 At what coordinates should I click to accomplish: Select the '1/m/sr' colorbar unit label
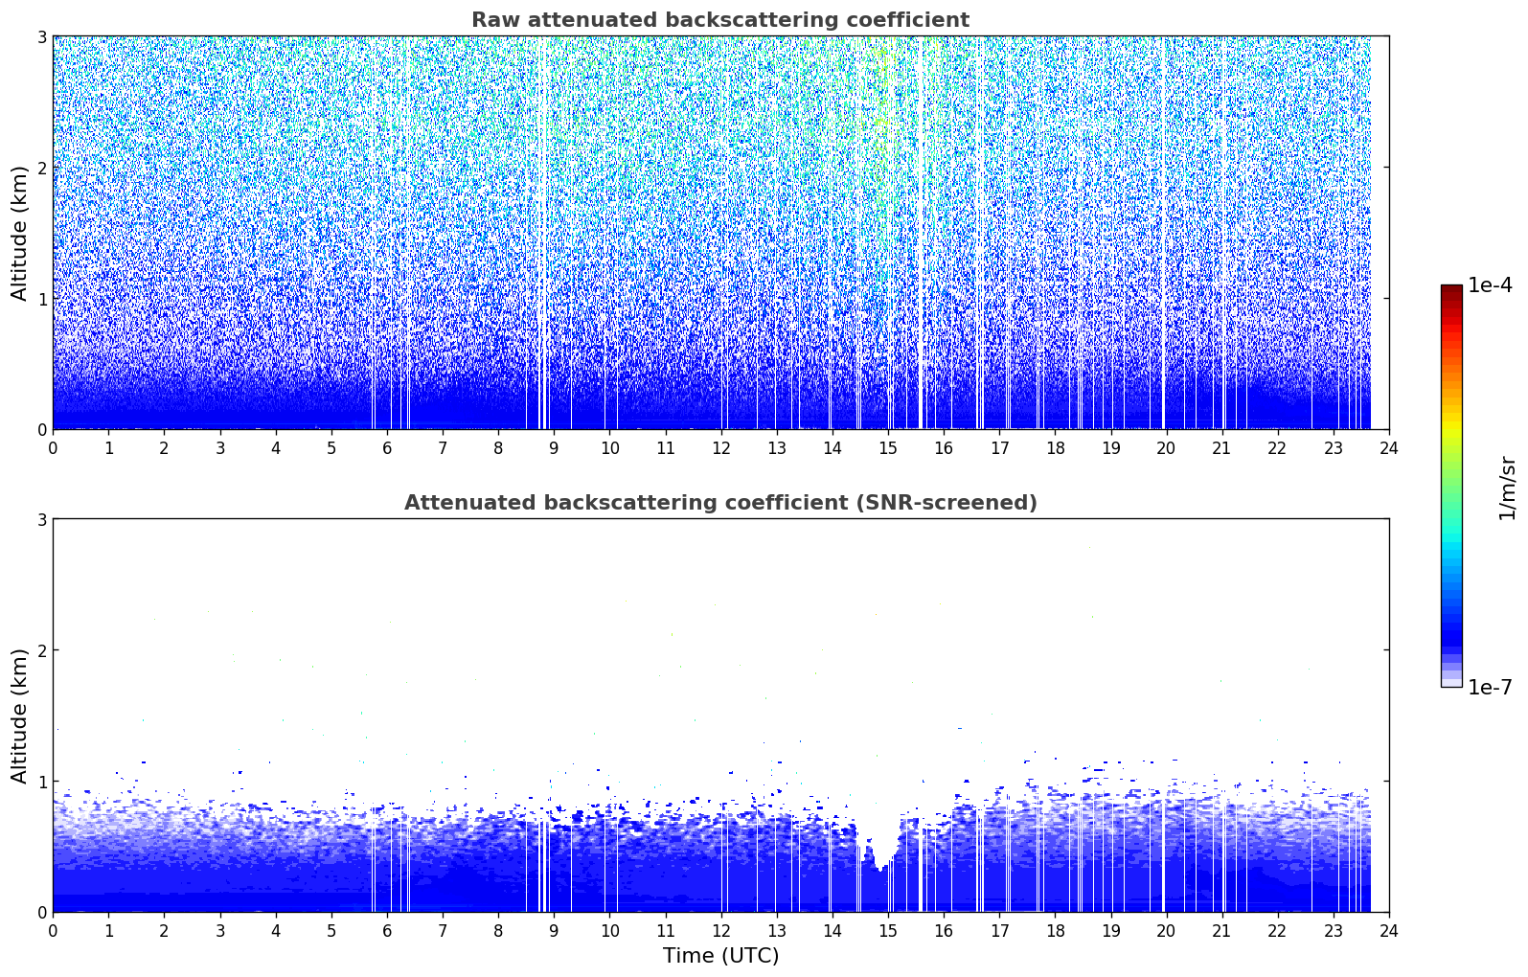click(x=1507, y=488)
